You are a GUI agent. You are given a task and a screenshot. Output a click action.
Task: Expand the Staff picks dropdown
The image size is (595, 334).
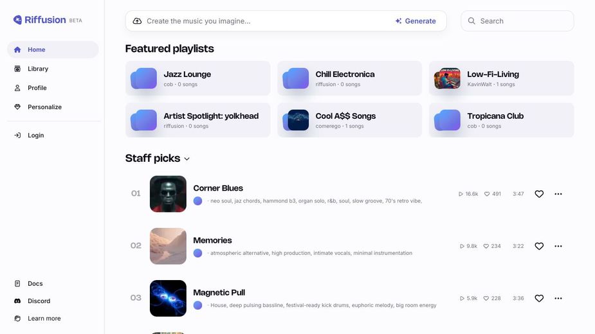[187, 159]
